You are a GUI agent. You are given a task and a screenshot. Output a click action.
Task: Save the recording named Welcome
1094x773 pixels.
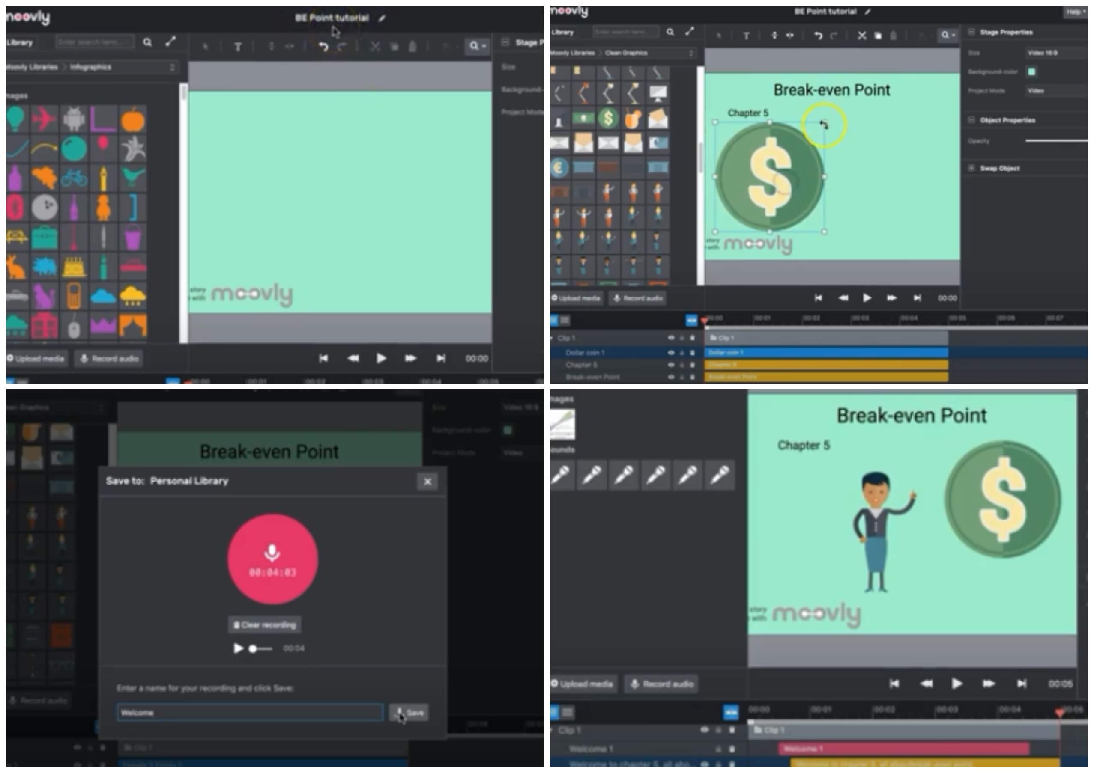pyautogui.click(x=410, y=713)
